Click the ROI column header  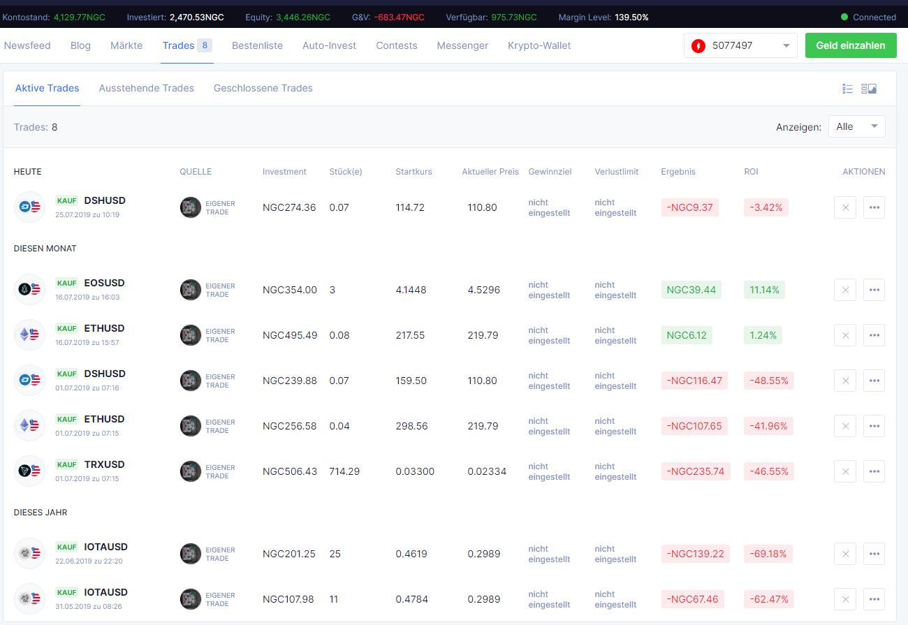click(751, 172)
